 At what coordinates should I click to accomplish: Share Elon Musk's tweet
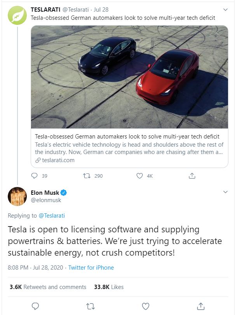(200, 306)
